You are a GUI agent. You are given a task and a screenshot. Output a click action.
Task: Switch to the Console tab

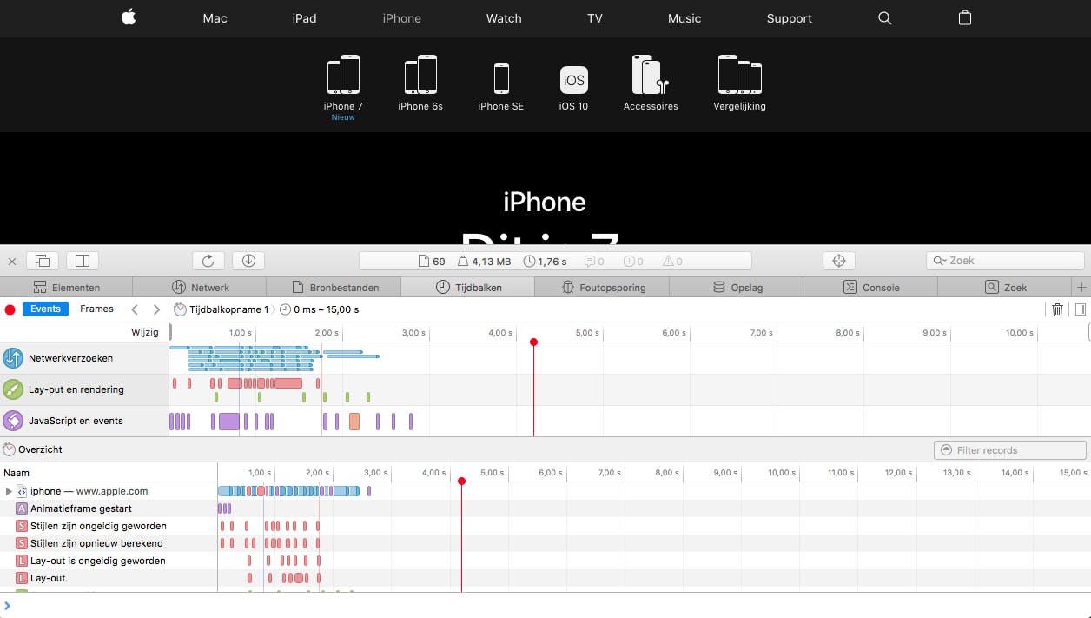(x=870, y=287)
